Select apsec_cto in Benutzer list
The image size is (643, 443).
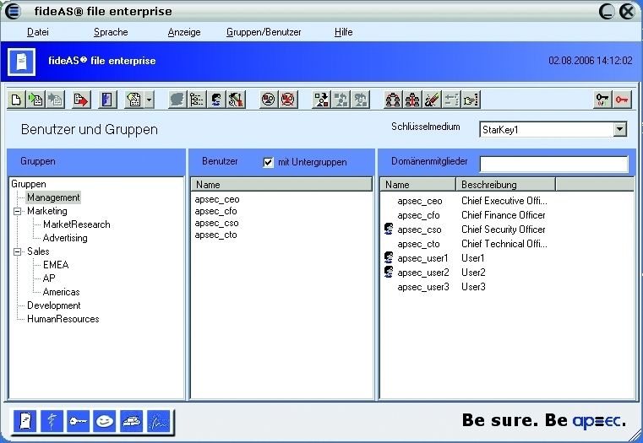[215, 235]
